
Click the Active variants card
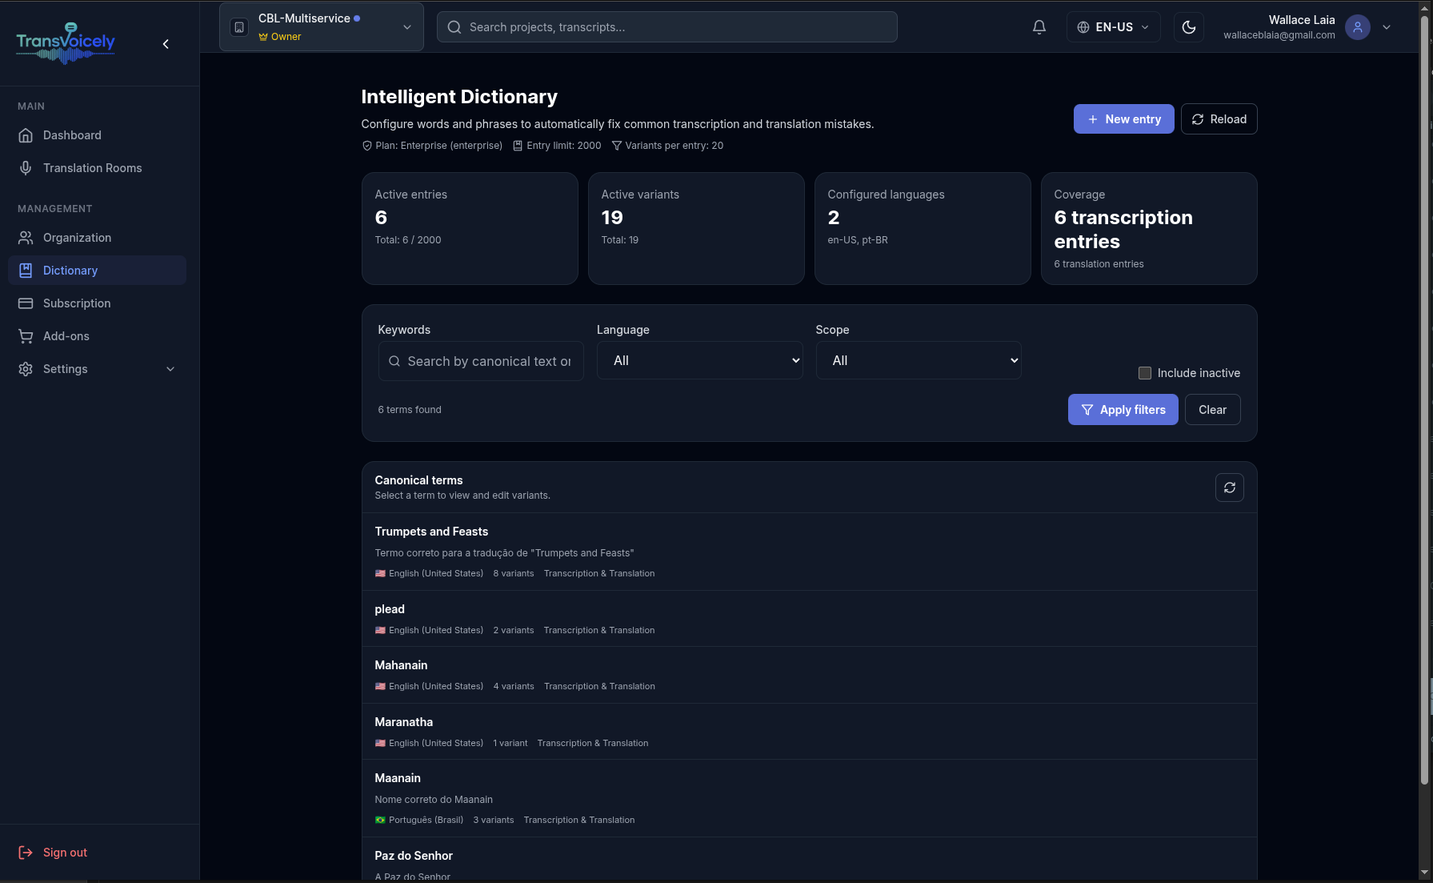(696, 228)
